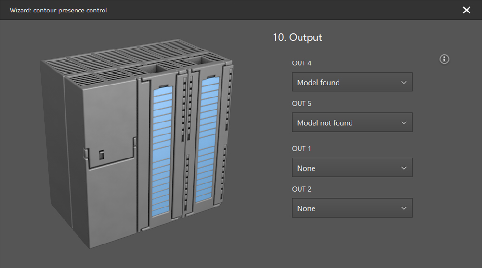482x268 pixels.
Task: Click the OUT 1 field label
Action: 301,148
